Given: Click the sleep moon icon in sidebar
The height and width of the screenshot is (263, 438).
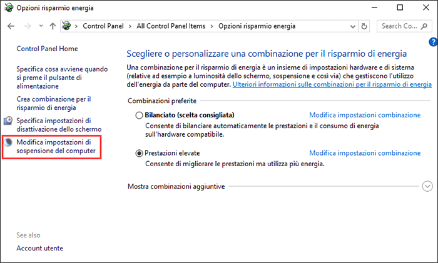Looking at the screenshot, I should pyautogui.click(x=8, y=142).
